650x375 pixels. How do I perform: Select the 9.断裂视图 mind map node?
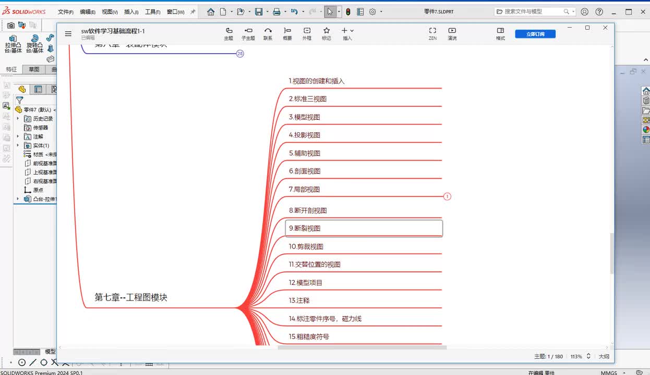[364, 228]
